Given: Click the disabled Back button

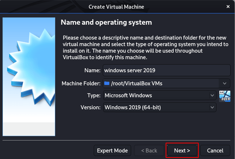Looking at the screenshot, I should pyautogui.click(x=149, y=150).
